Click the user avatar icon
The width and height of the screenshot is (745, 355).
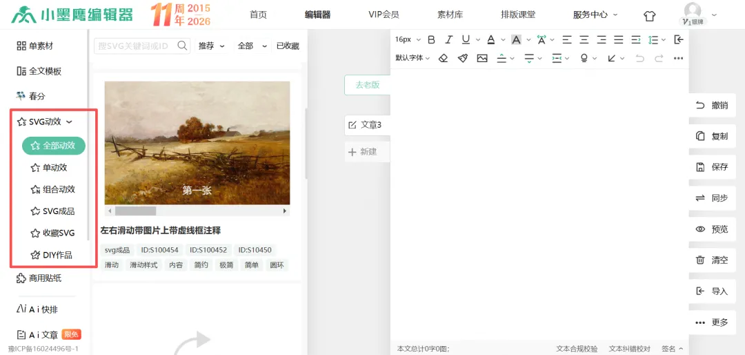[x=693, y=10]
